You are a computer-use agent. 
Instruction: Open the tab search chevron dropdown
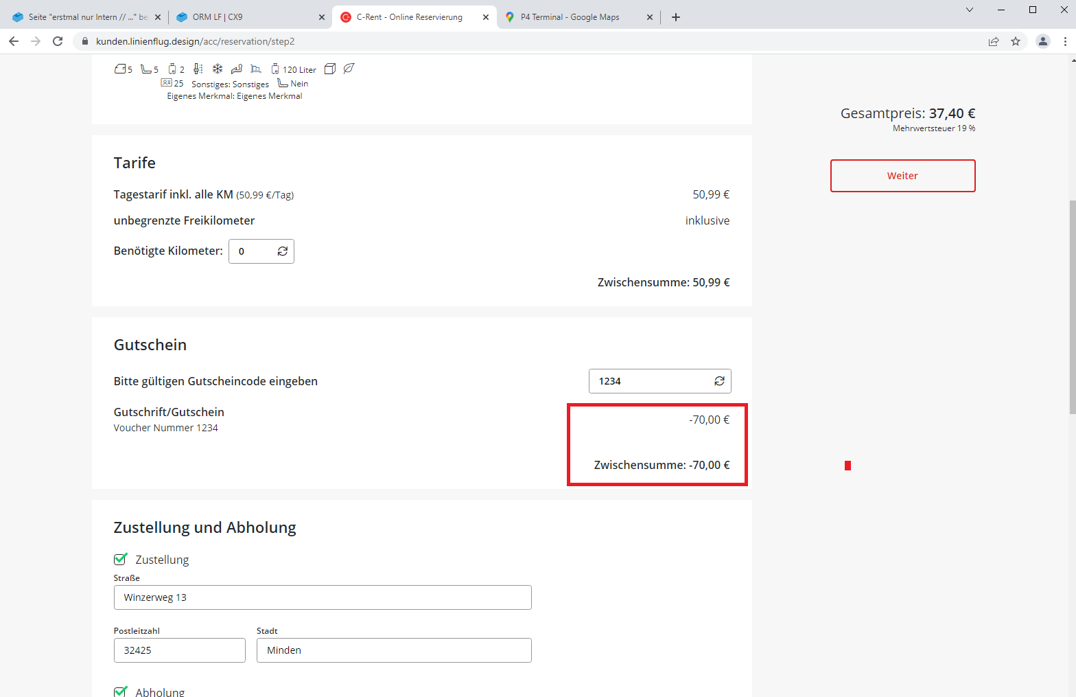(x=969, y=10)
